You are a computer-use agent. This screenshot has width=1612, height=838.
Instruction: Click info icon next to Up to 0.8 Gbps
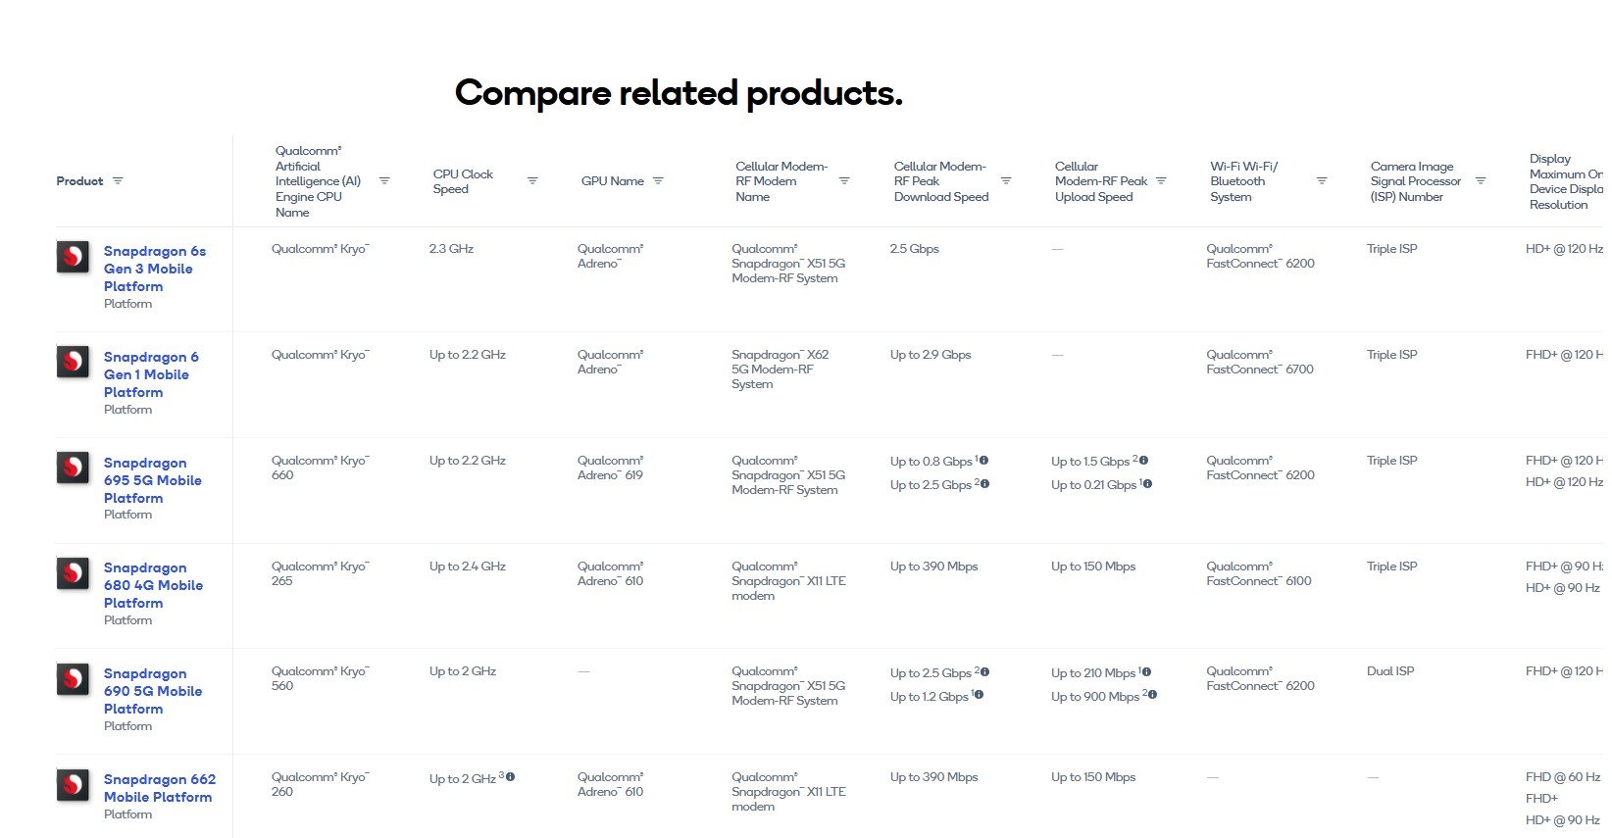coord(983,460)
